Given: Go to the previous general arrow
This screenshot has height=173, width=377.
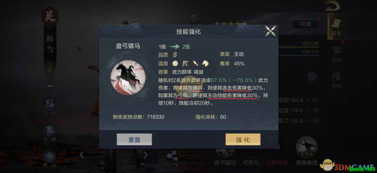Looking at the screenshot, I should coord(81,155).
